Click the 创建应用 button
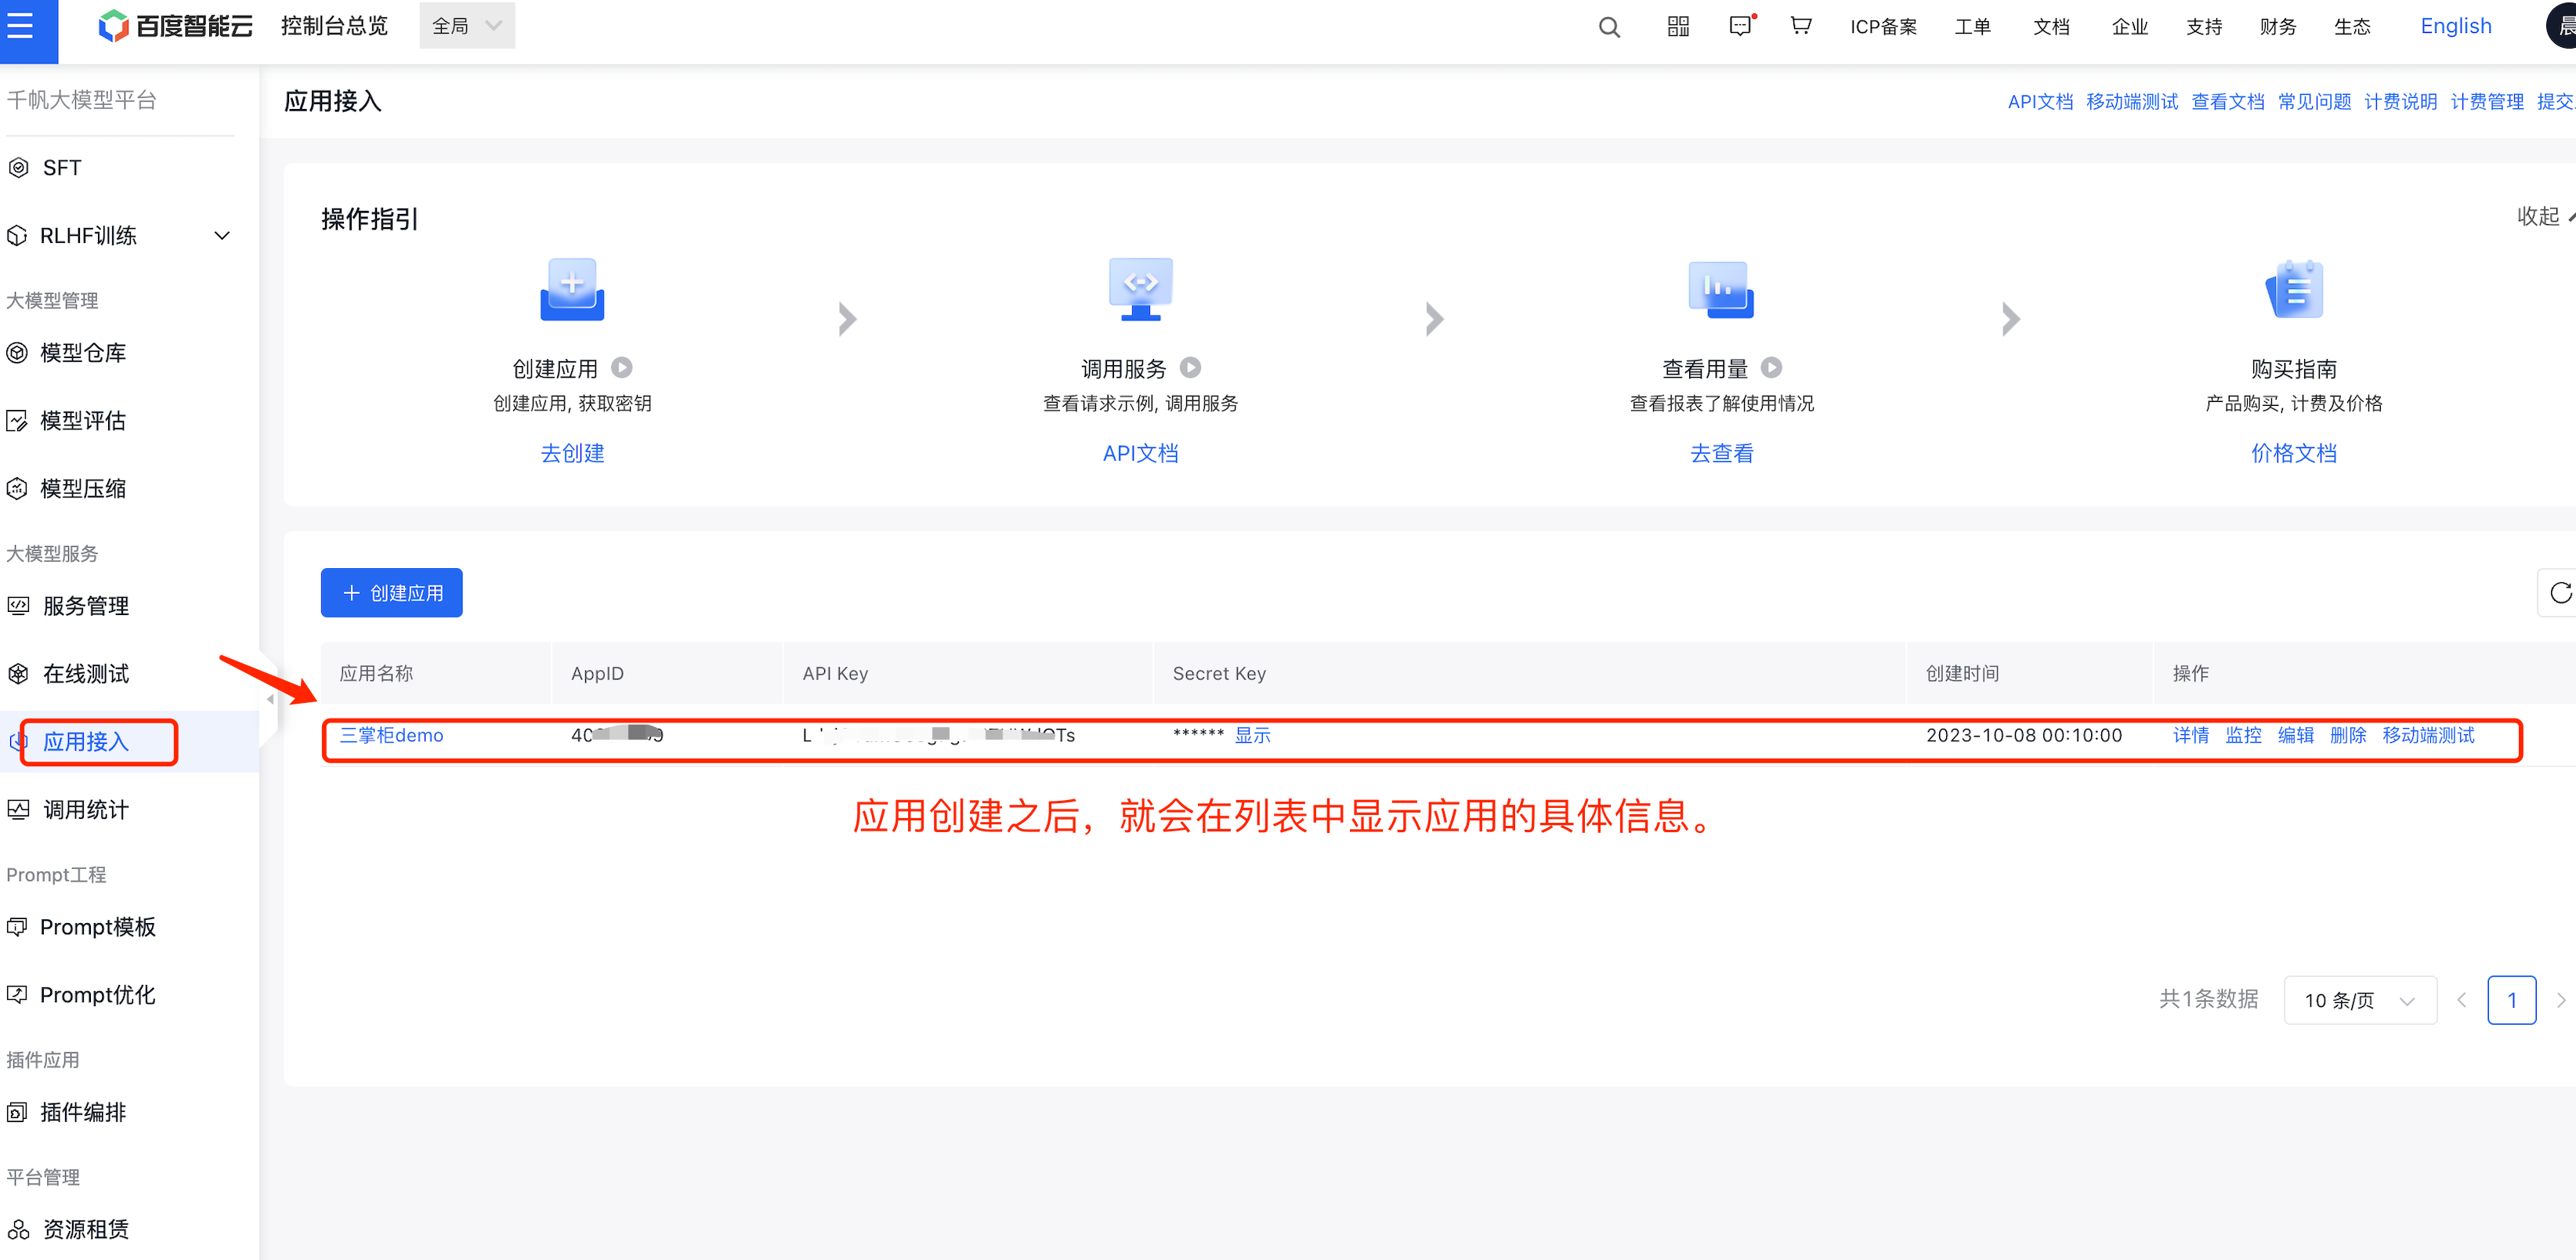This screenshot has width=2576, height=1260. [391, 593]
